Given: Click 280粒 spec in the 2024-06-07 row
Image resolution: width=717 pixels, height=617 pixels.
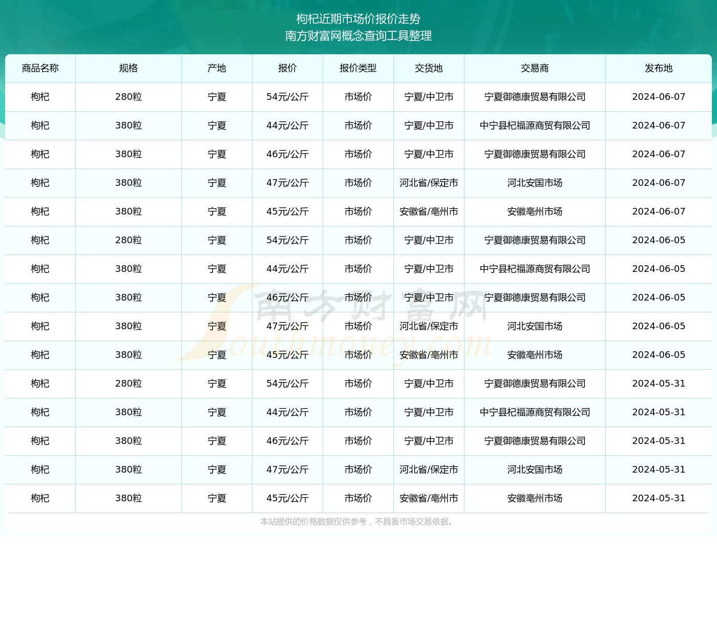Looking at the screenshot, I should click(129, 97).
